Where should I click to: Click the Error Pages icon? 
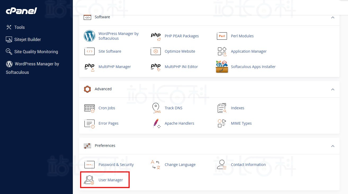(90, 123)
